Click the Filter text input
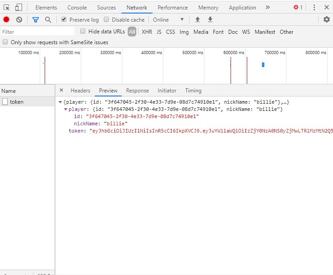 point(38,32)
